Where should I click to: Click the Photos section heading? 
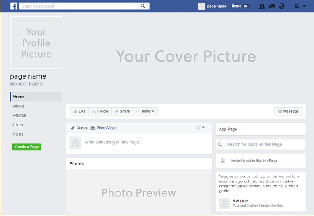[77, 164]
